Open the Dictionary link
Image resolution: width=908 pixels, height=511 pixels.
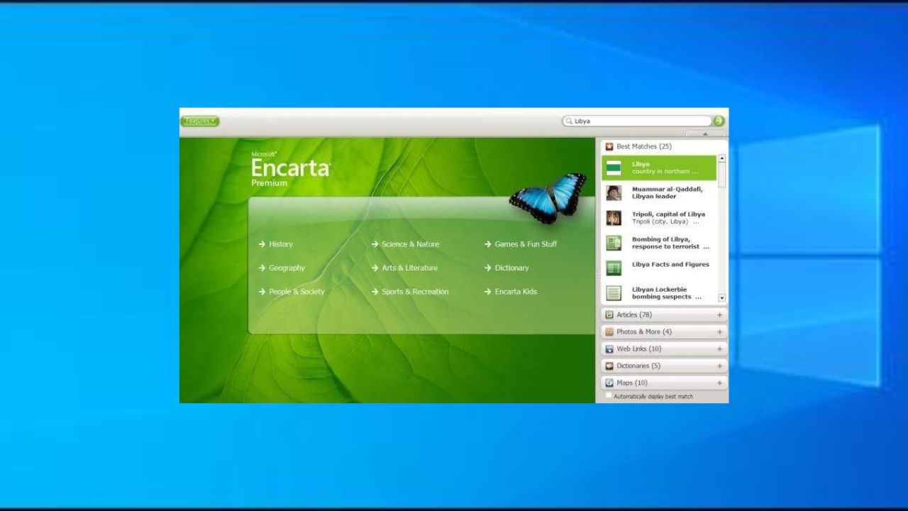pyautogui.click(x=506, y=268)
